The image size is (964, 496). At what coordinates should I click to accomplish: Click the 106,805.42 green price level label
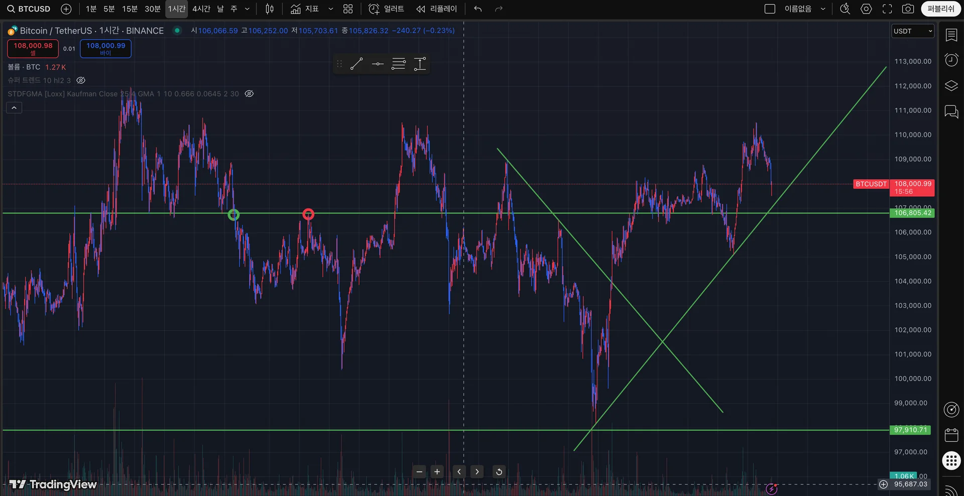pyautogui.click(x=912, y=213)
